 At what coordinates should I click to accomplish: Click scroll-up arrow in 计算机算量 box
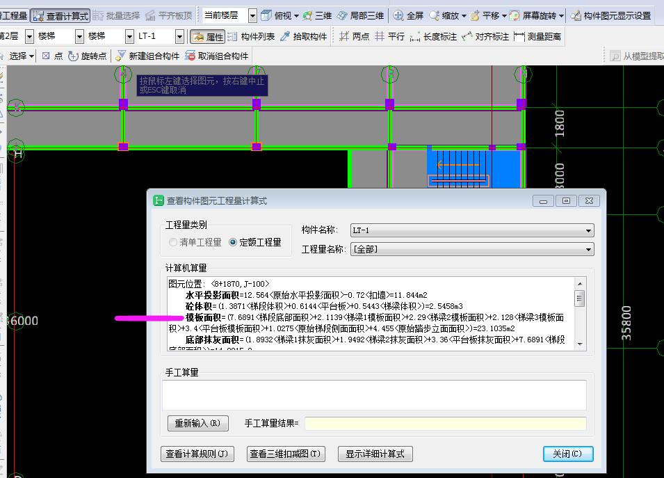click(580, 283)
